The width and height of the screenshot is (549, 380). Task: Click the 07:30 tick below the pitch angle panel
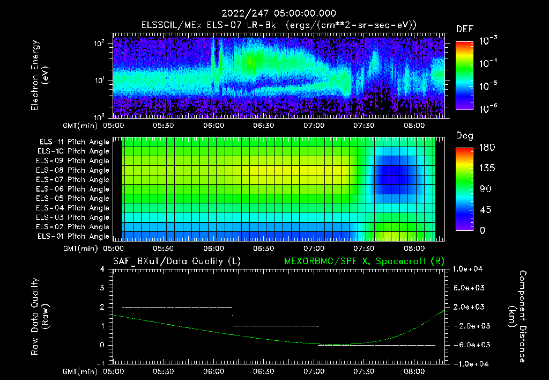point(364,249)
